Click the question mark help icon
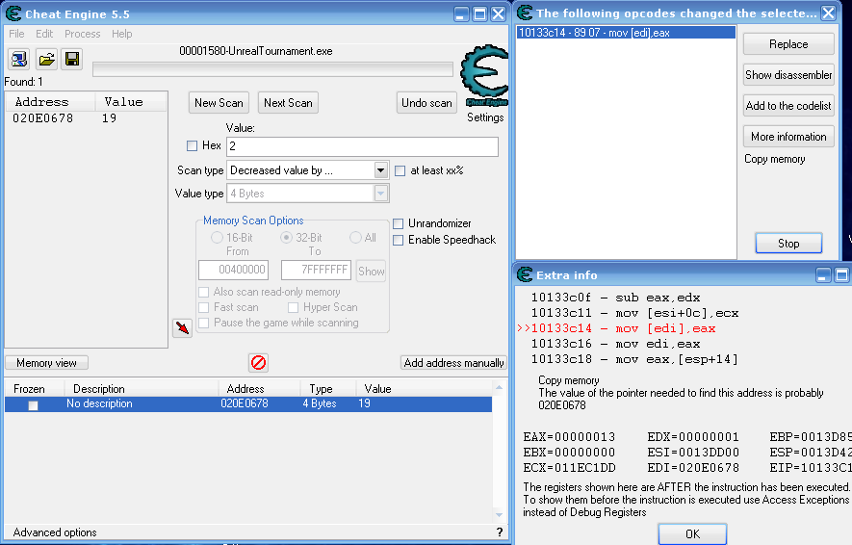Viewport: 852px width, 545px height. coord(499,532)
